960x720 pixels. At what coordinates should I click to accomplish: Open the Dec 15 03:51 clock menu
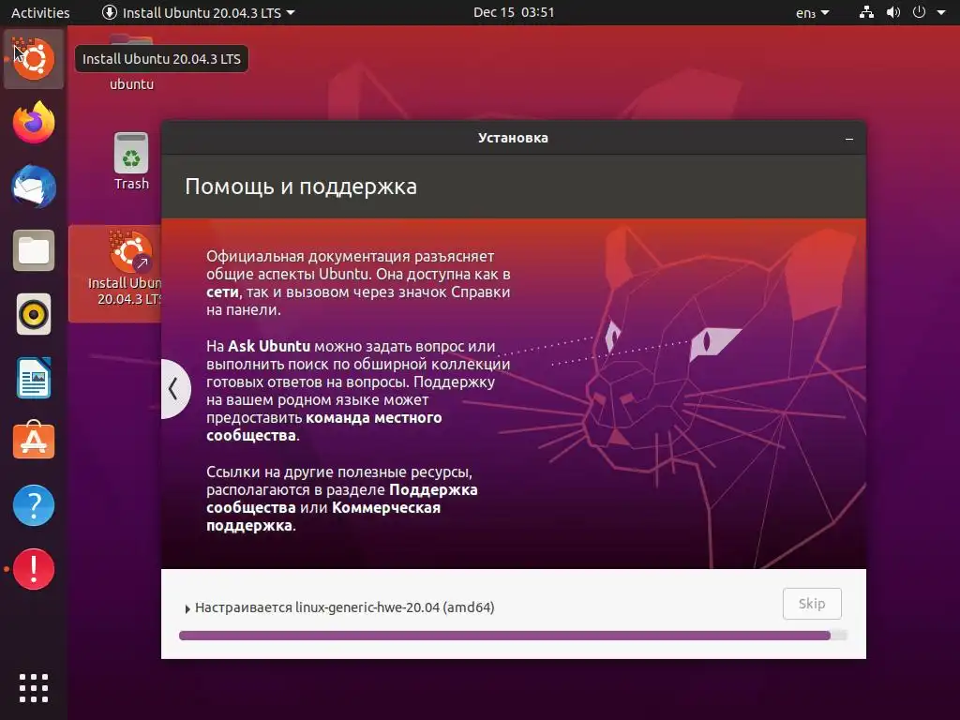pos(514,12)
